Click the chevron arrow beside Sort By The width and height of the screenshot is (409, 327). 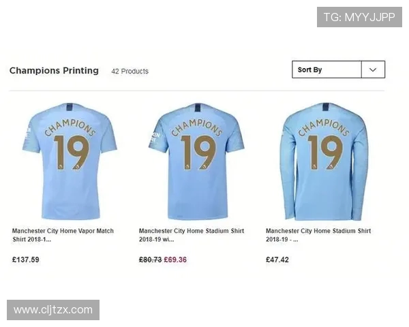click(x=373, y=69)
